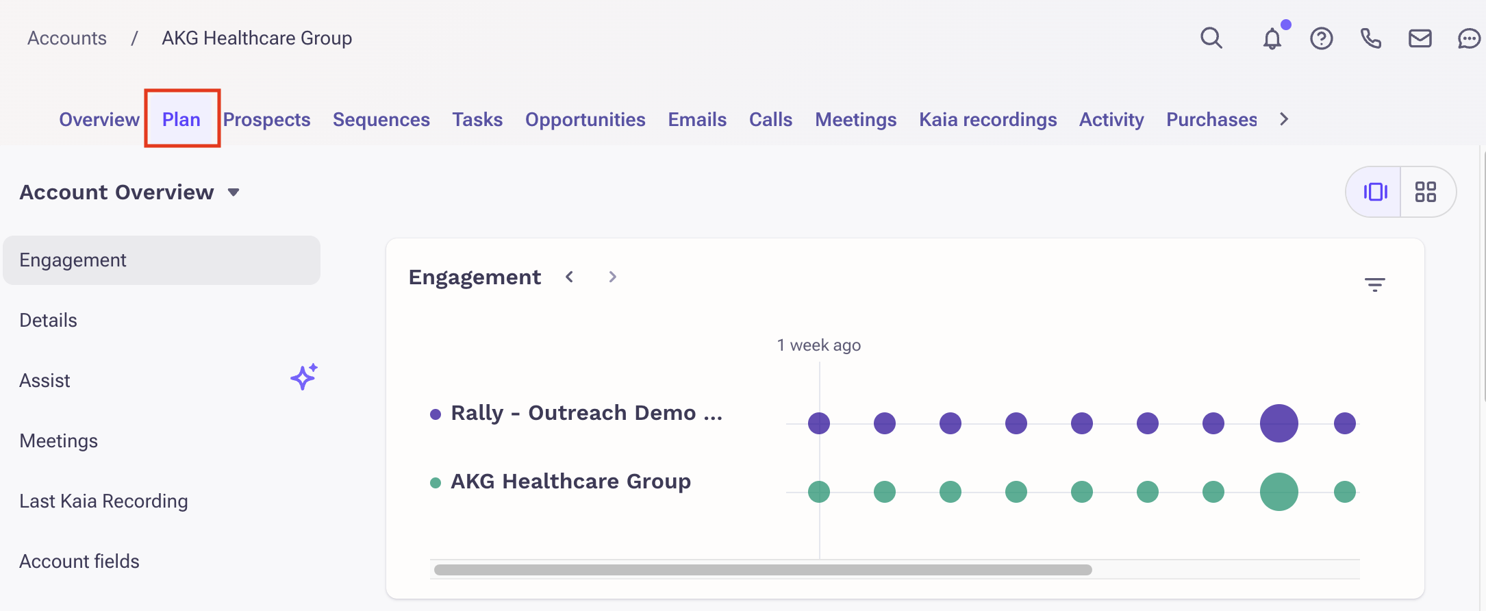Open the Sequences tab
Screen dimensions: 1486x611
pyautogui.click(x=381, y=119)
